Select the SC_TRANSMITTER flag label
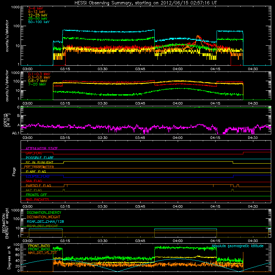The width and height of the screenshot is (275, 275). coord(40,167)
